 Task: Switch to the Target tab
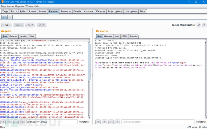coord(5,11)
